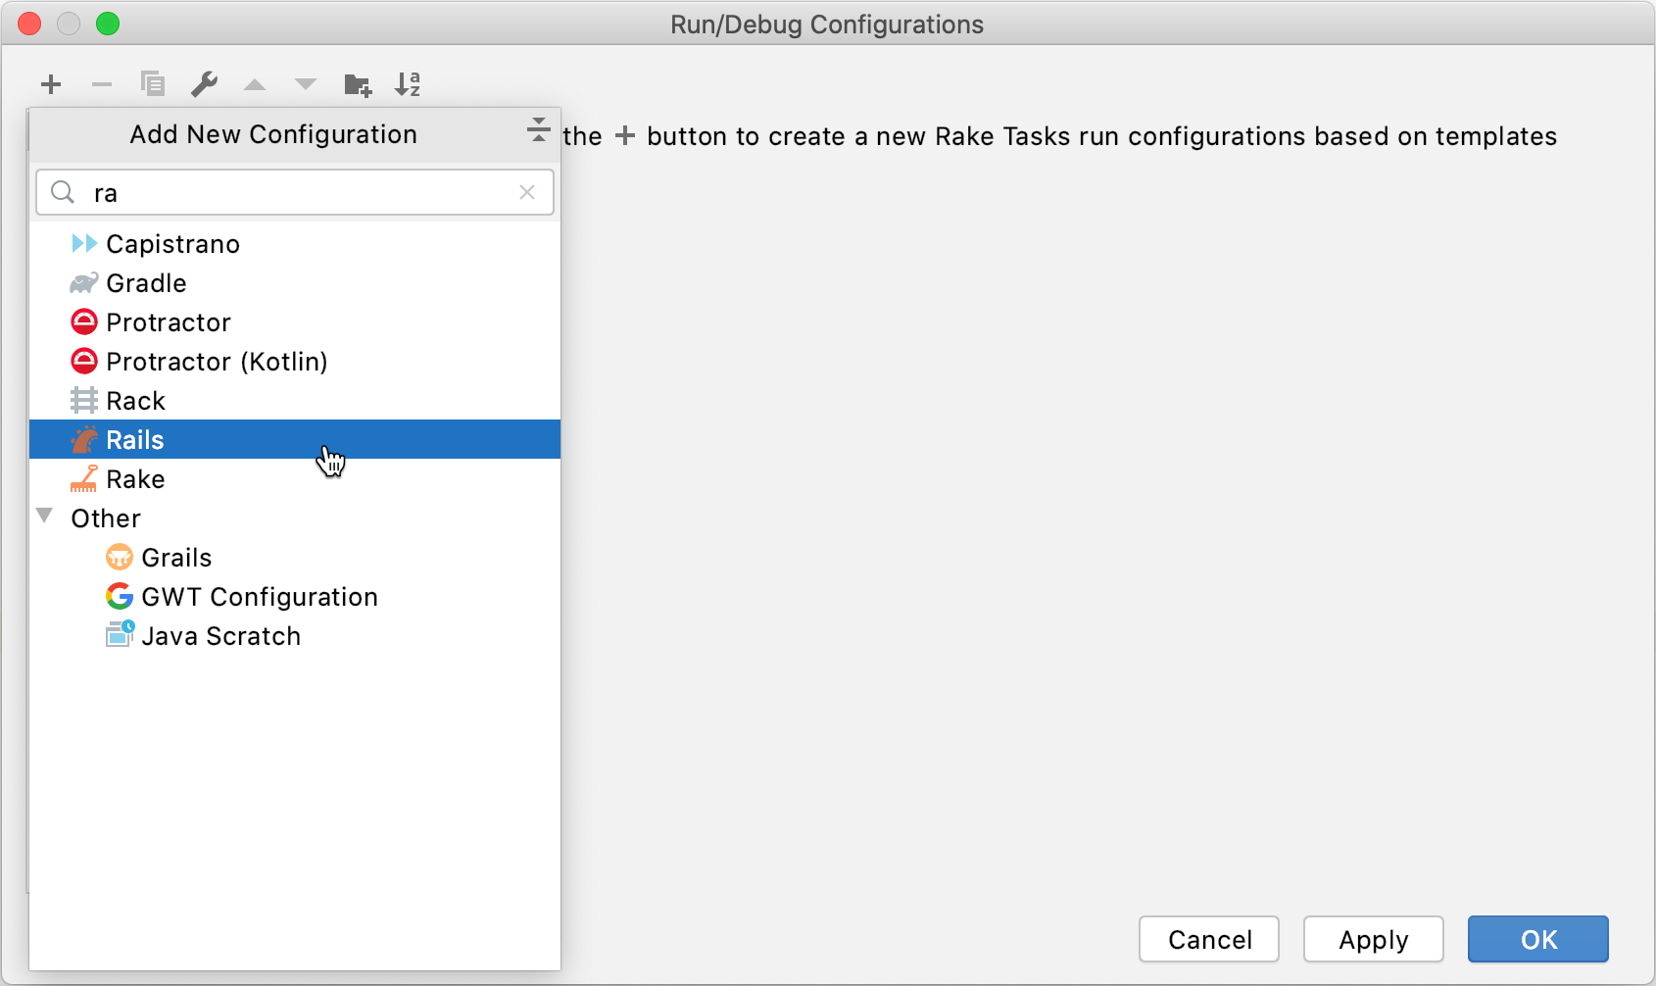Collapse the Other group

pyautogui.click(x=43, y=515)
